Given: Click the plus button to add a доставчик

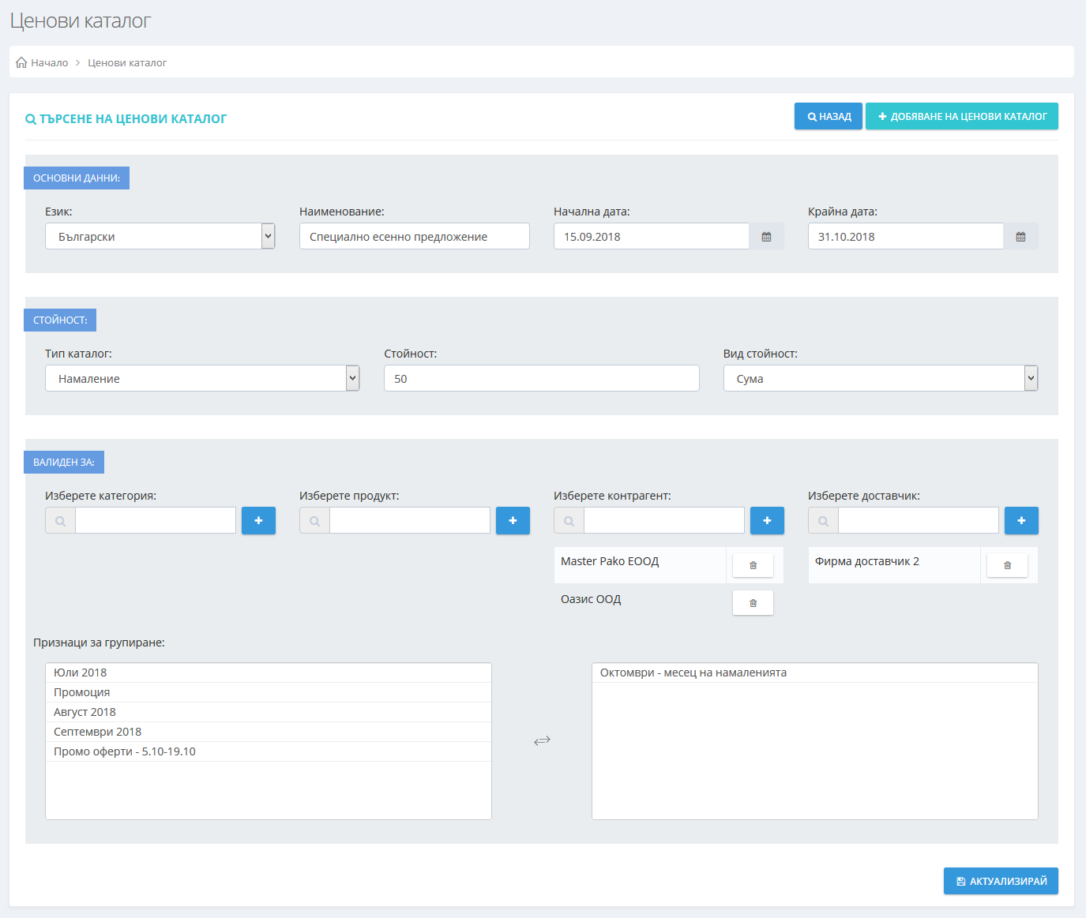Looking at the screenshot, I should coord(1021,521).
